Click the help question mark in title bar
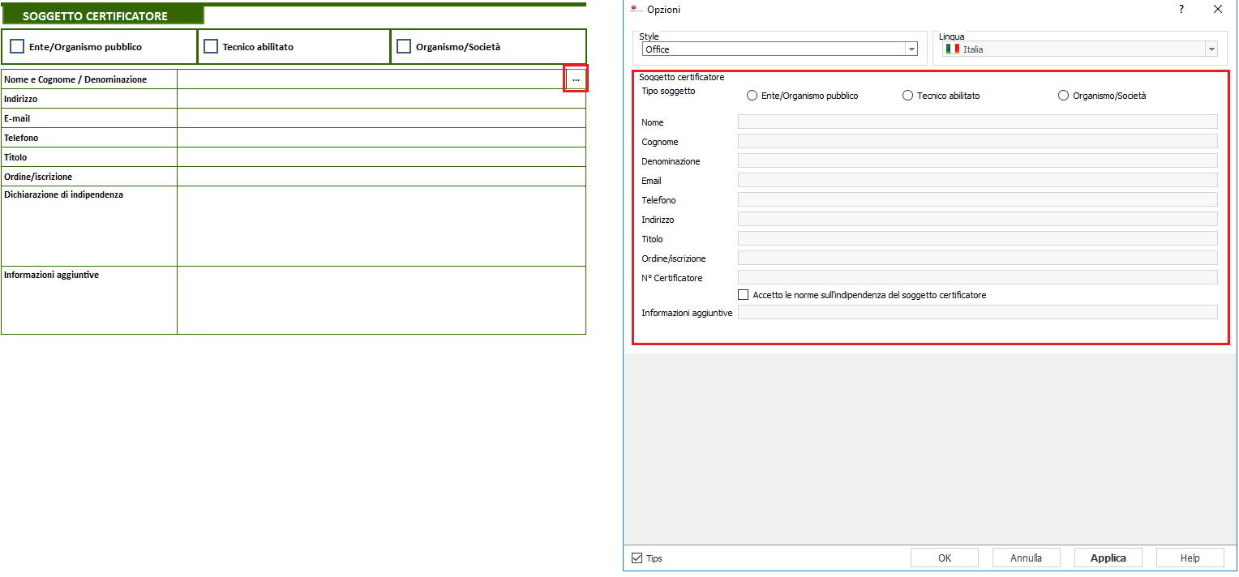Viewport: 1239px width, 577px height. (x=1181, y=10)
